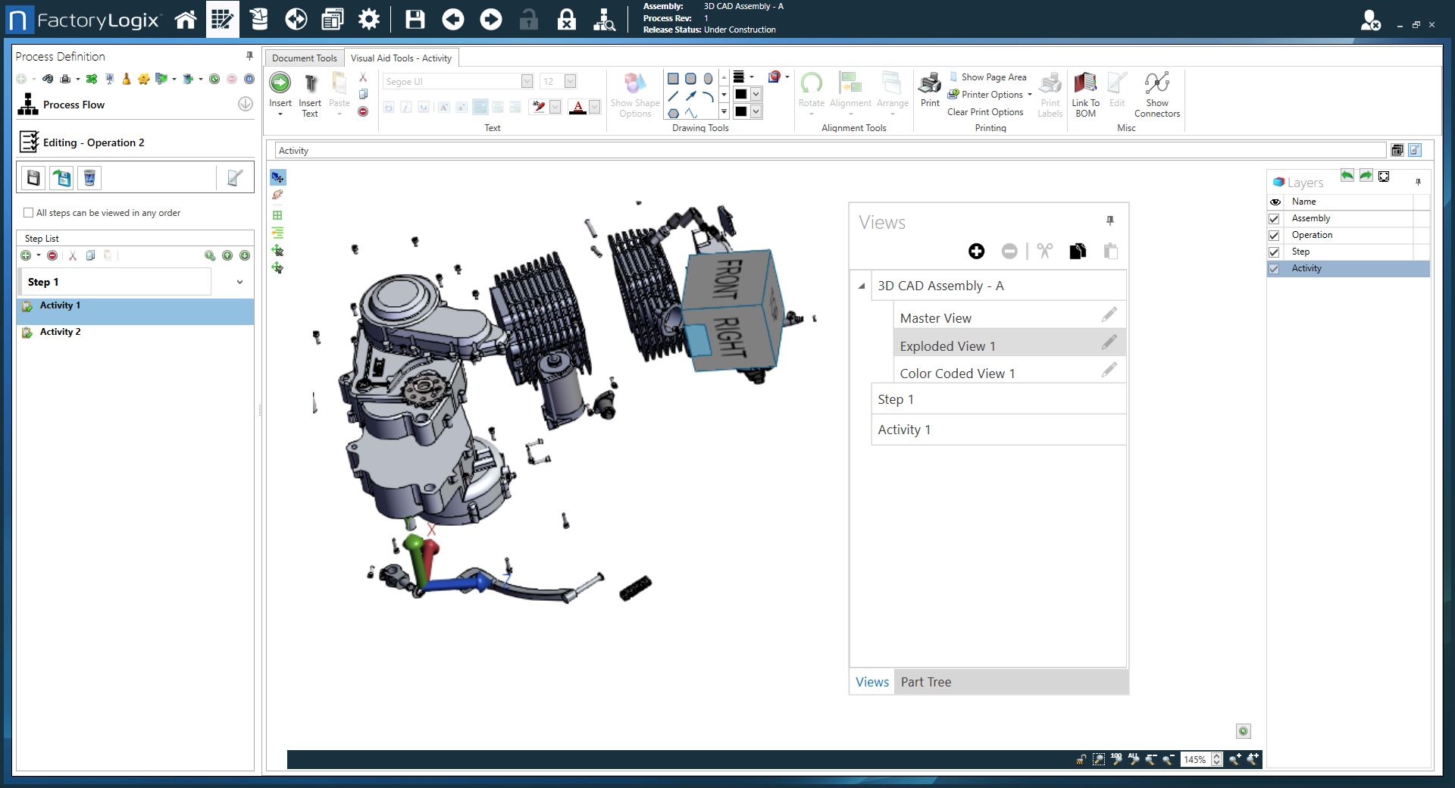Click the font color swatch
The height and width of the screenshot is (788, 1455).
click(577, 107)
